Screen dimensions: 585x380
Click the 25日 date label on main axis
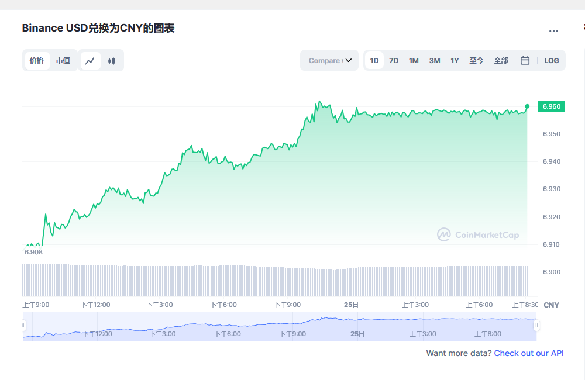351,305
